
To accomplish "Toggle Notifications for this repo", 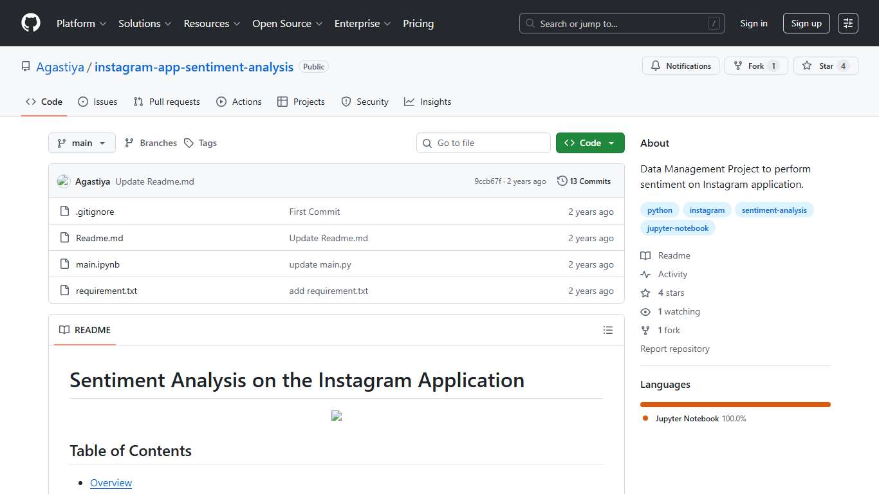I will (x=681, y=66).
